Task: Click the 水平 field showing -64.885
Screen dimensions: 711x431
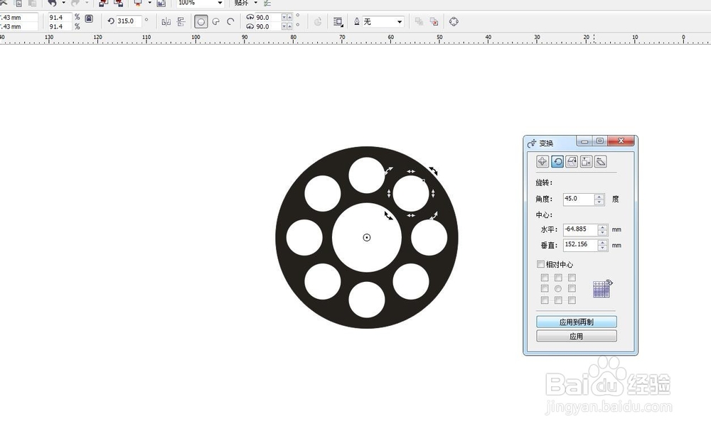Action: point(580,229)
